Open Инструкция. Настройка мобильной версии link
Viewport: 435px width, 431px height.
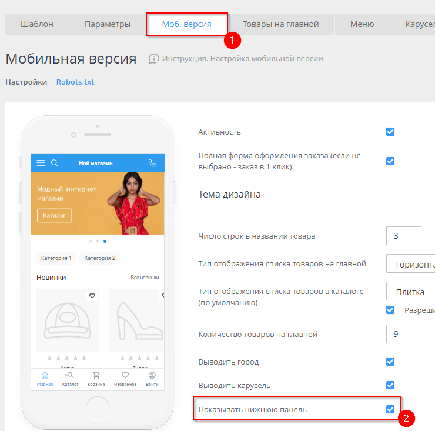point(242,59)
